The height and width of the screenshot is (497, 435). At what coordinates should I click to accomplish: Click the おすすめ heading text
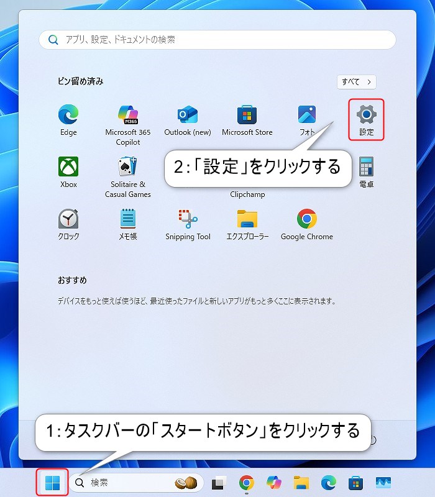(x=72, y=280)
